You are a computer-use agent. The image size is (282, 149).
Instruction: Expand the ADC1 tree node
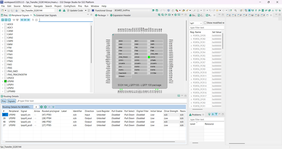click(x=2, y=27)
